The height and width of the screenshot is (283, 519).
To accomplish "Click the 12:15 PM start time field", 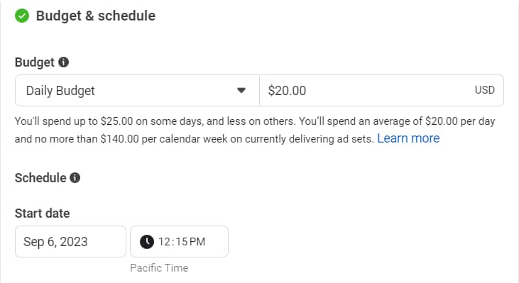I will click(179, 242).
